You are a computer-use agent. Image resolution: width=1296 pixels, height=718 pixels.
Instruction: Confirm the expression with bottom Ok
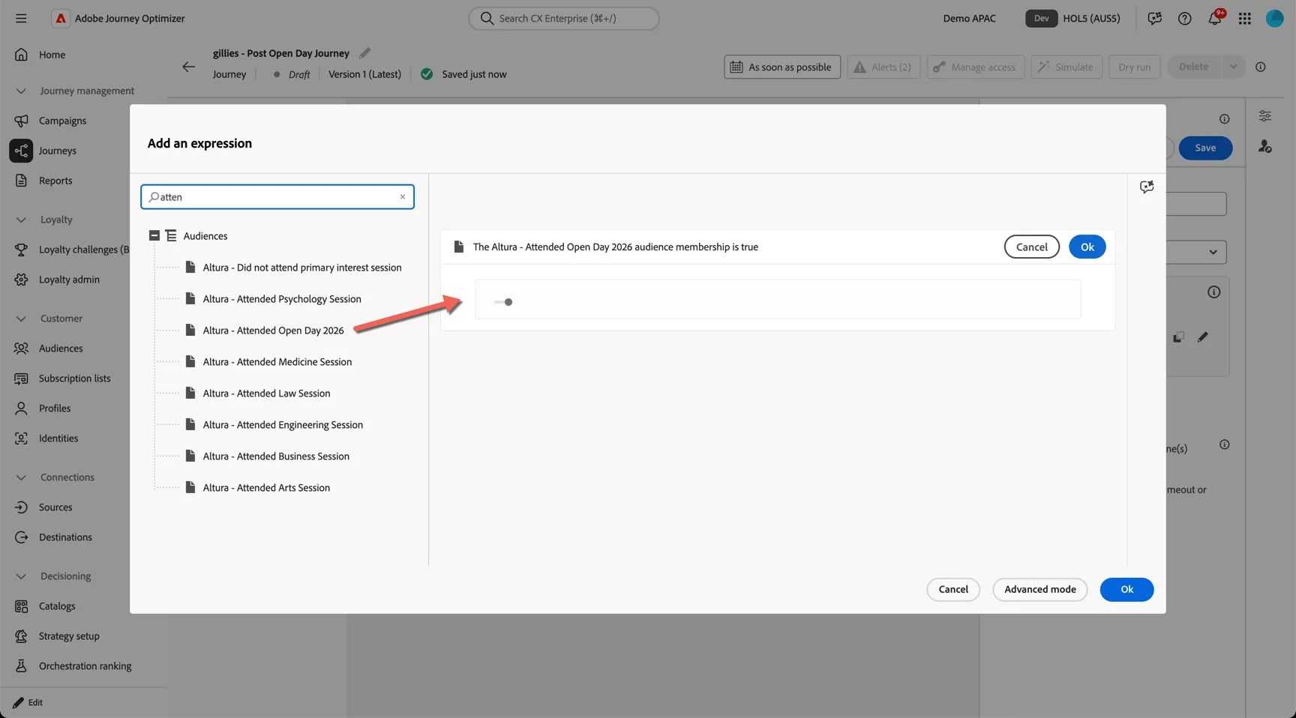pyautogui.click(x=1126, y=589)
